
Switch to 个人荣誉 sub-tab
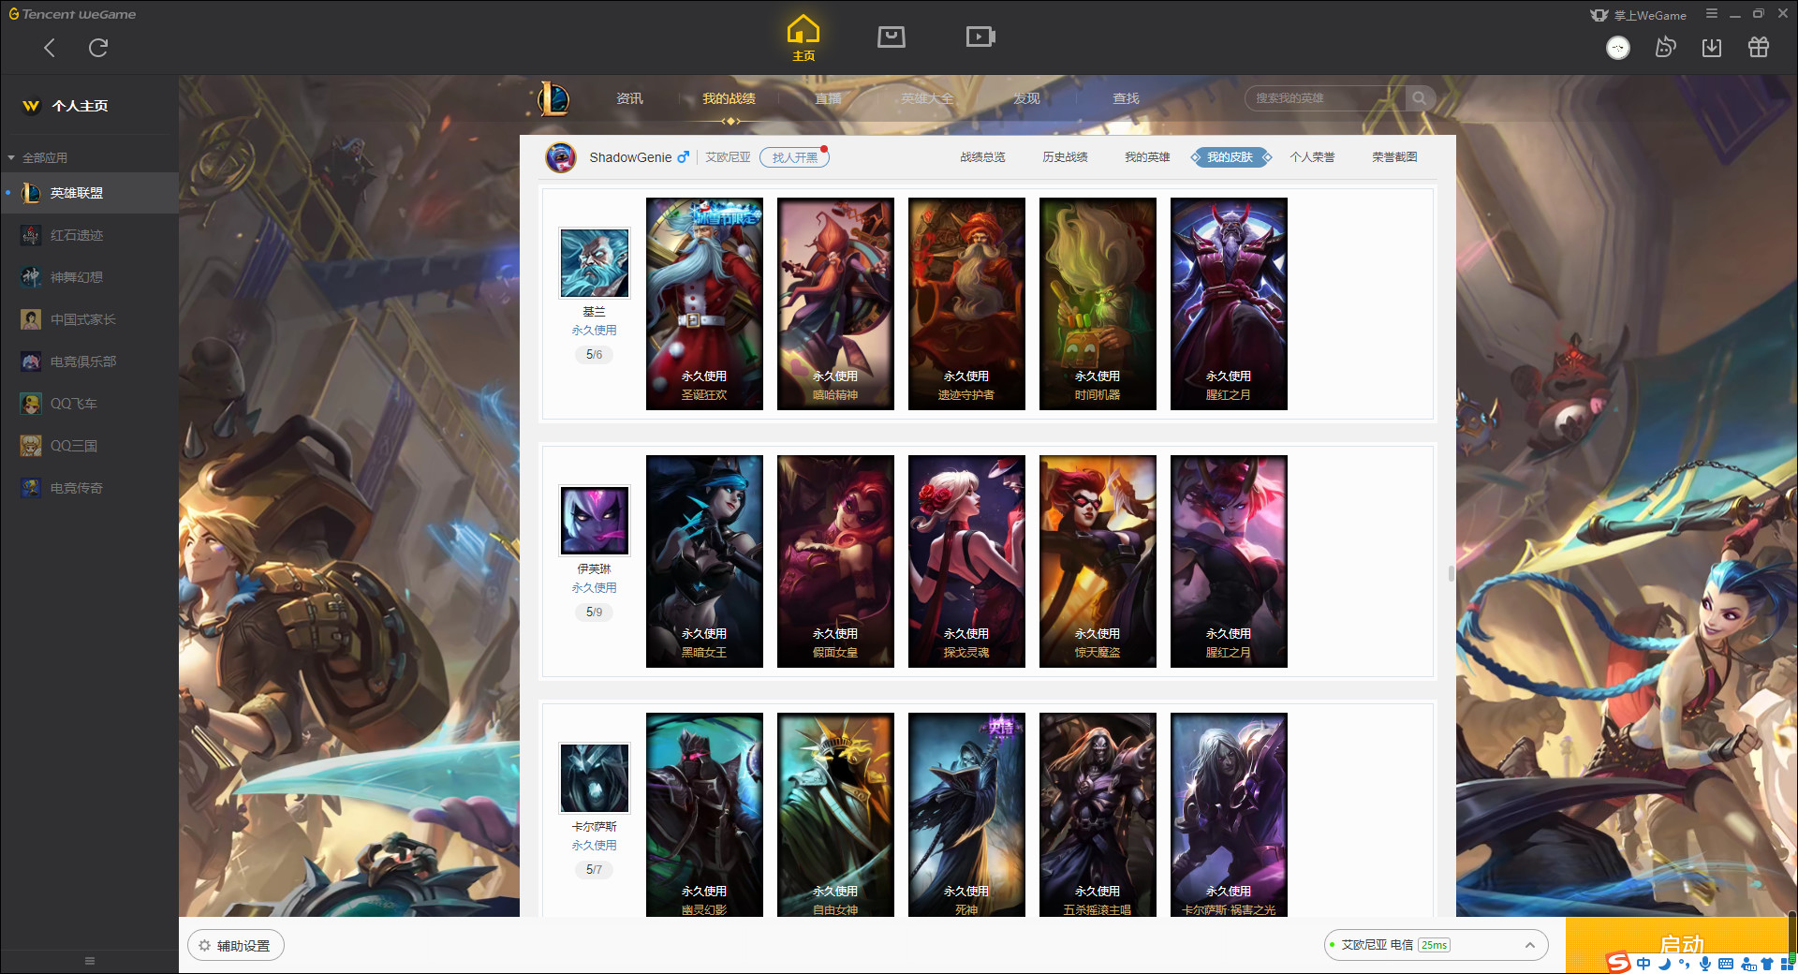tap(1312, 157)
